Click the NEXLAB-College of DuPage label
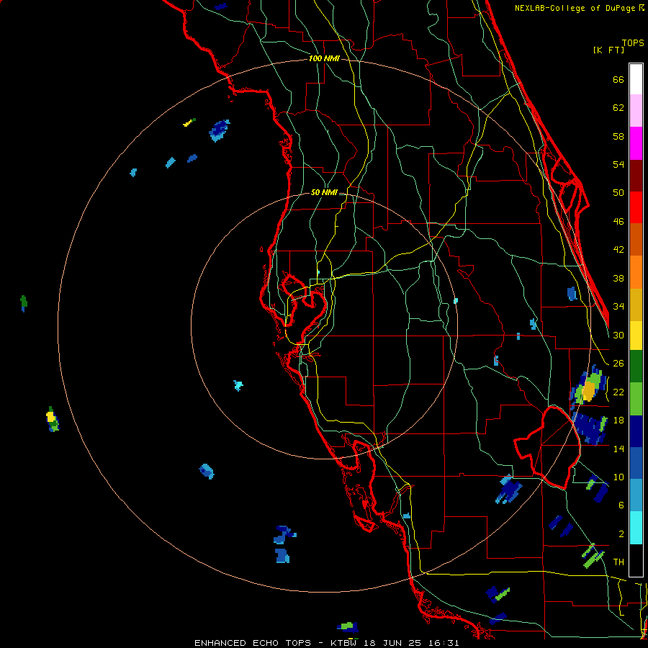 [577, 8]
